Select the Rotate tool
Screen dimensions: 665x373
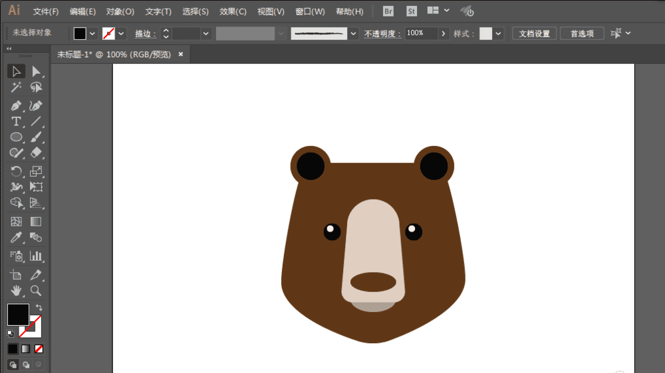tap(16, 171)
